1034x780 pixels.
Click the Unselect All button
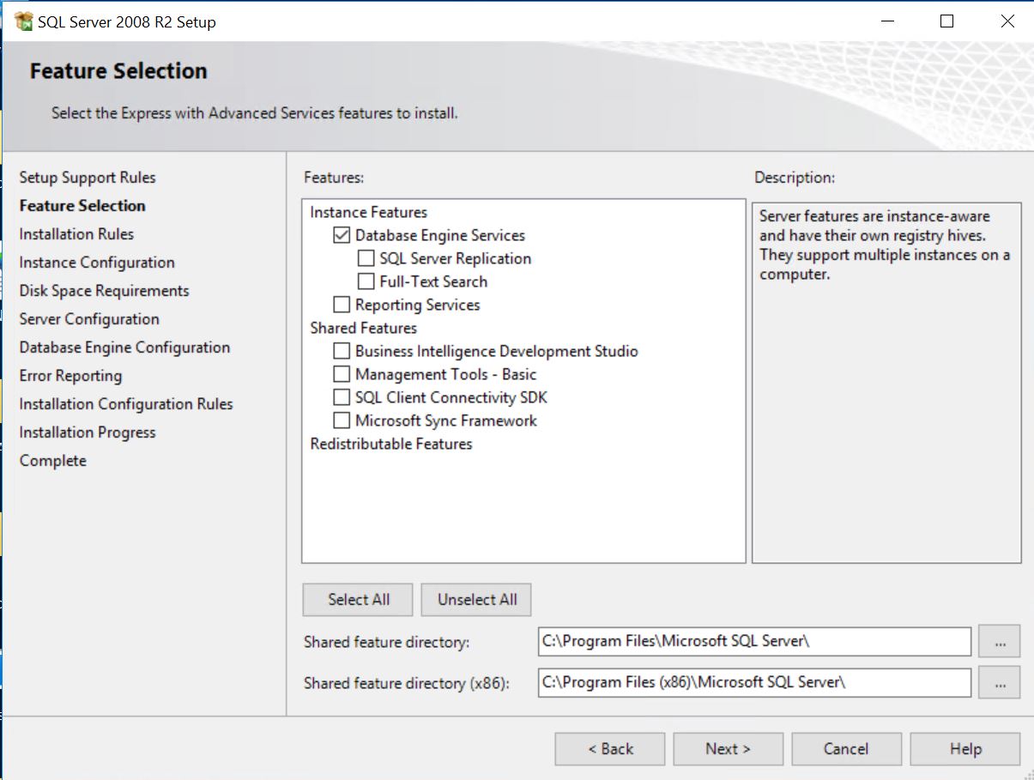[476, 600]
